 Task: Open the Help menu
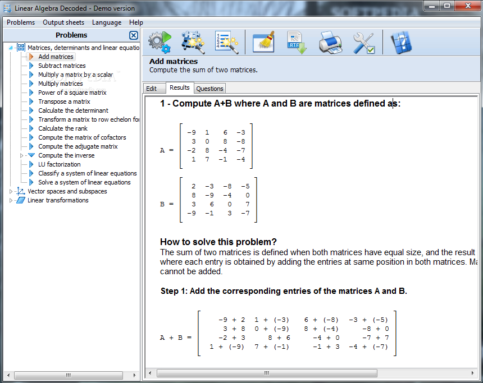136,22
